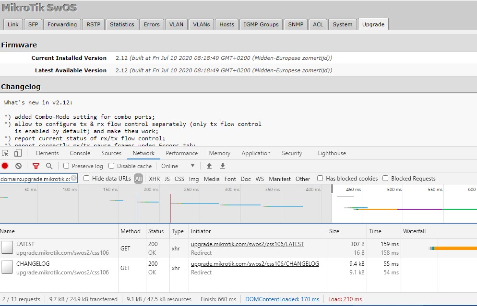Enable Preserve log checkbox
Viewport: 477px width, 306px height.
(66, 166)
